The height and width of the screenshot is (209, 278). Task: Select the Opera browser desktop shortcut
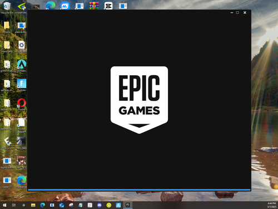pyautogui.click(x=22, y=104)
